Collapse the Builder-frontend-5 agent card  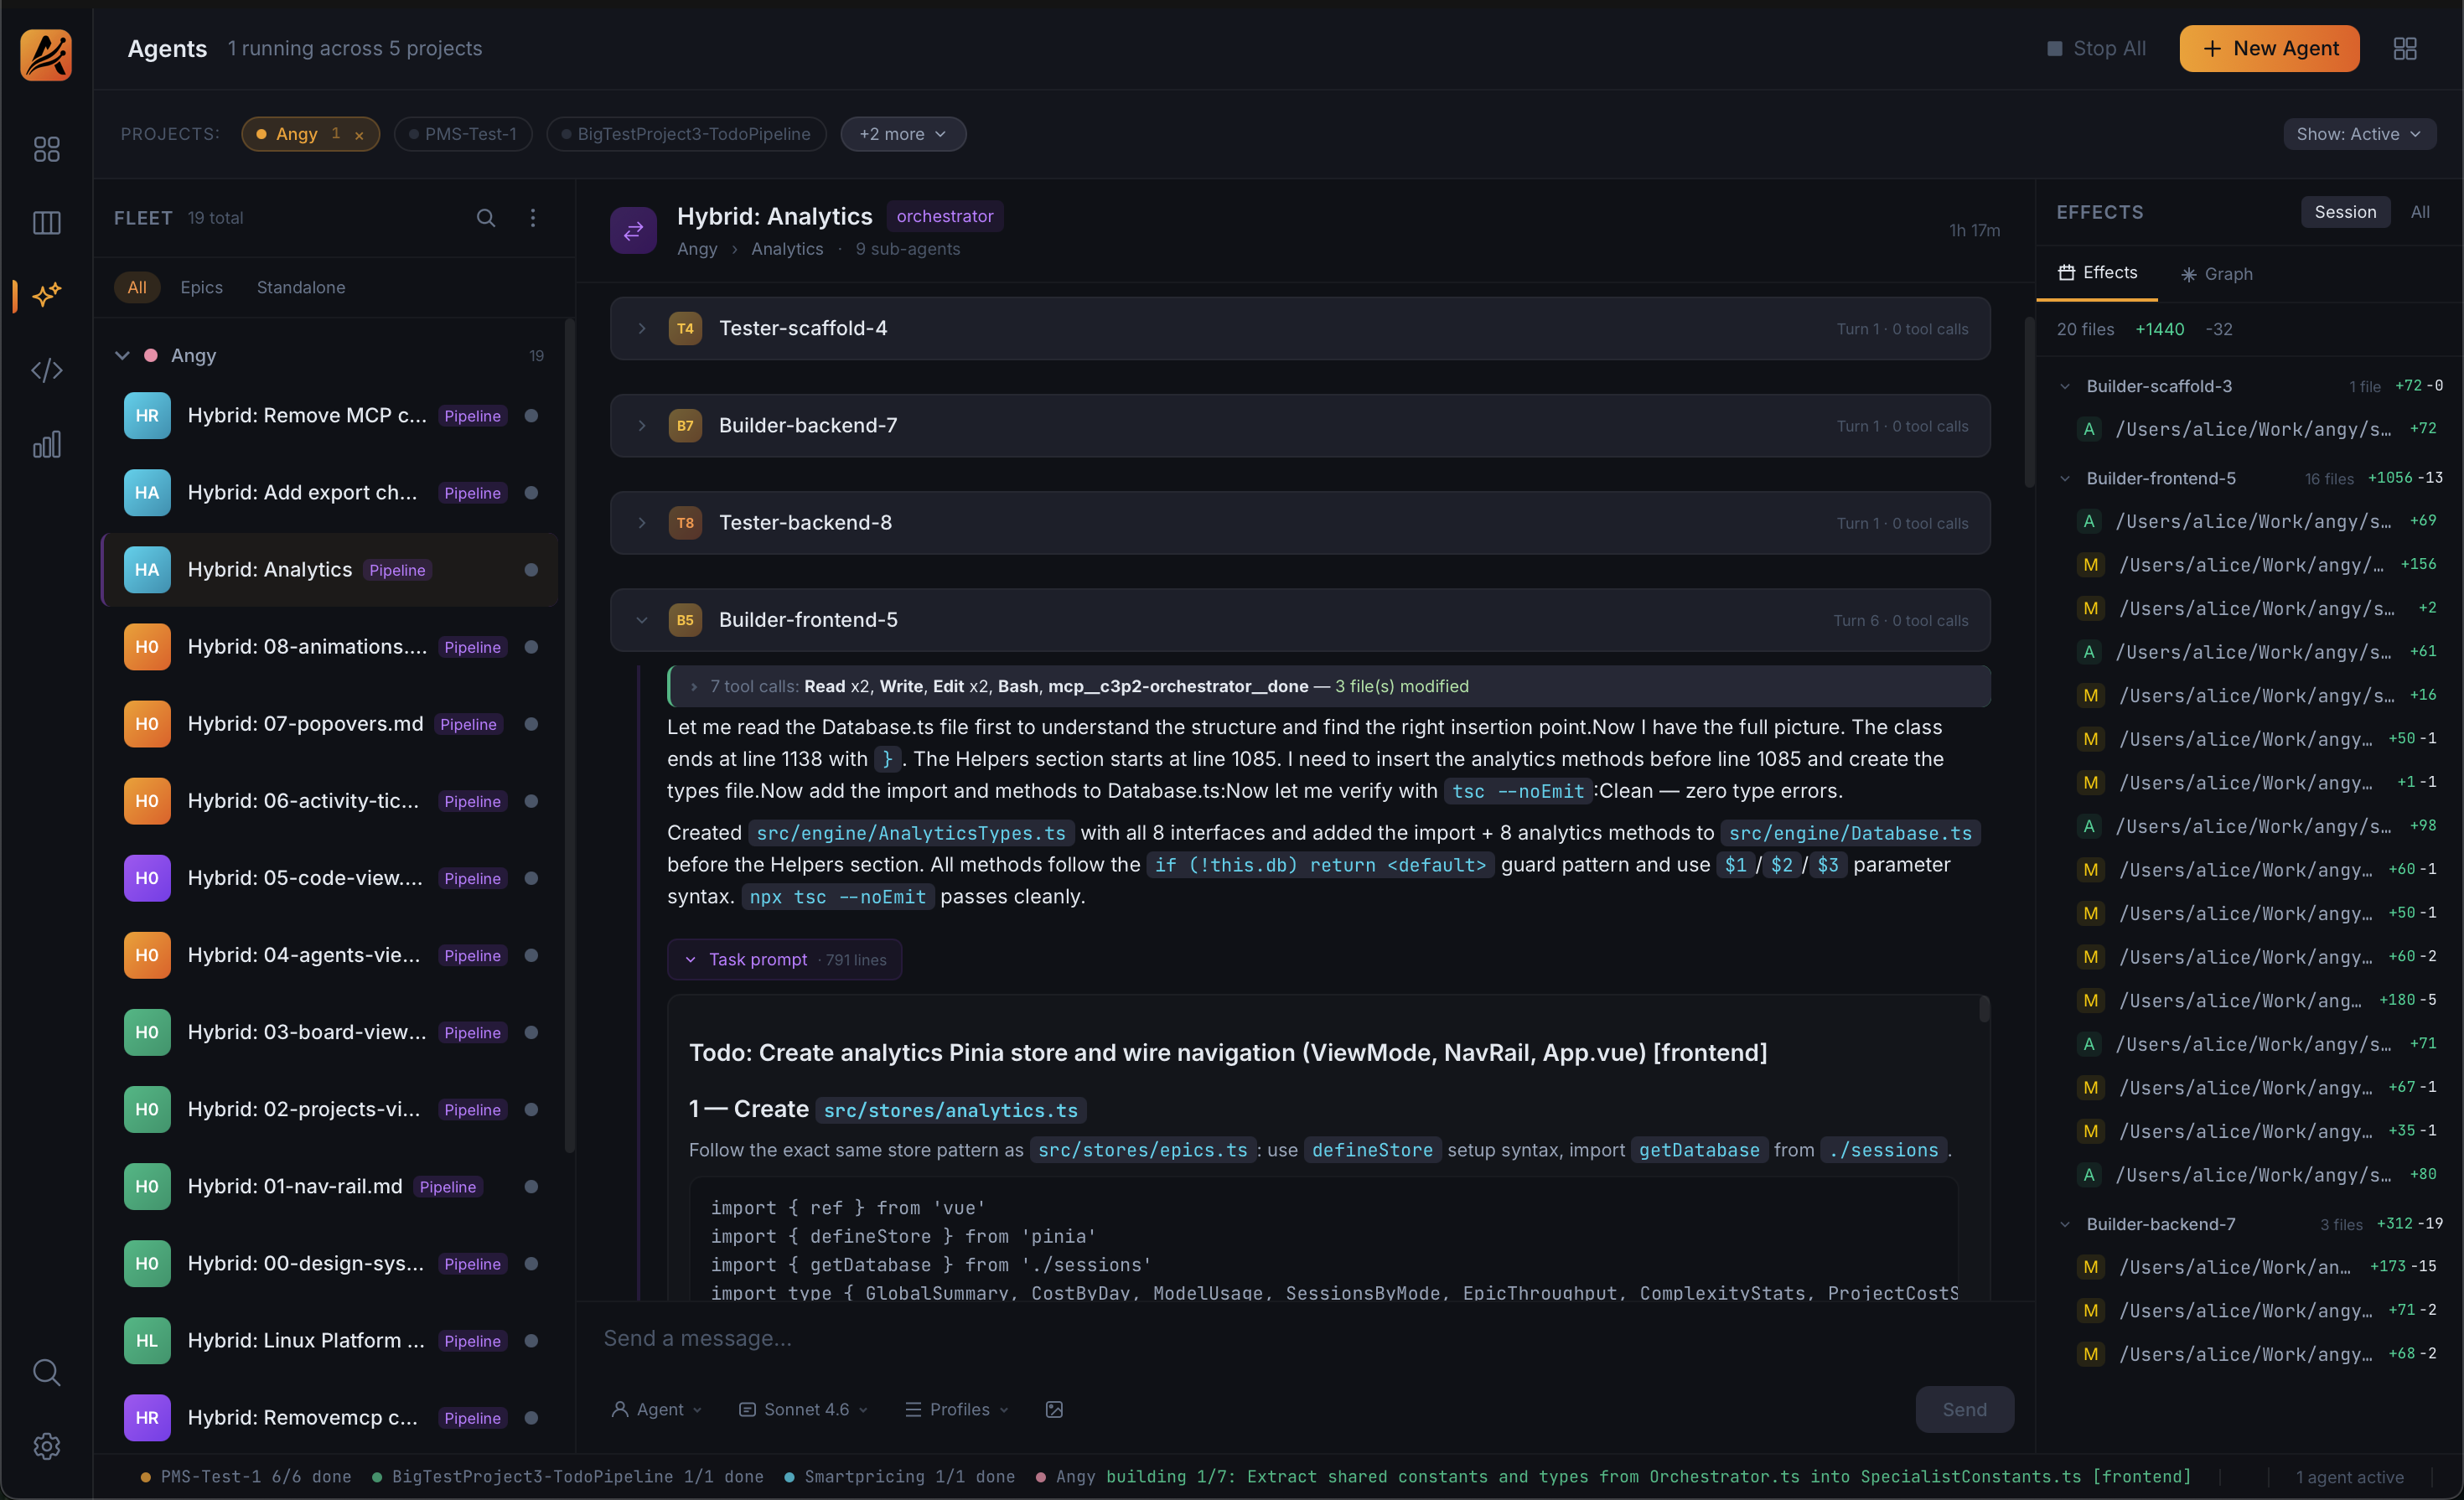click(x=643, y=620)
